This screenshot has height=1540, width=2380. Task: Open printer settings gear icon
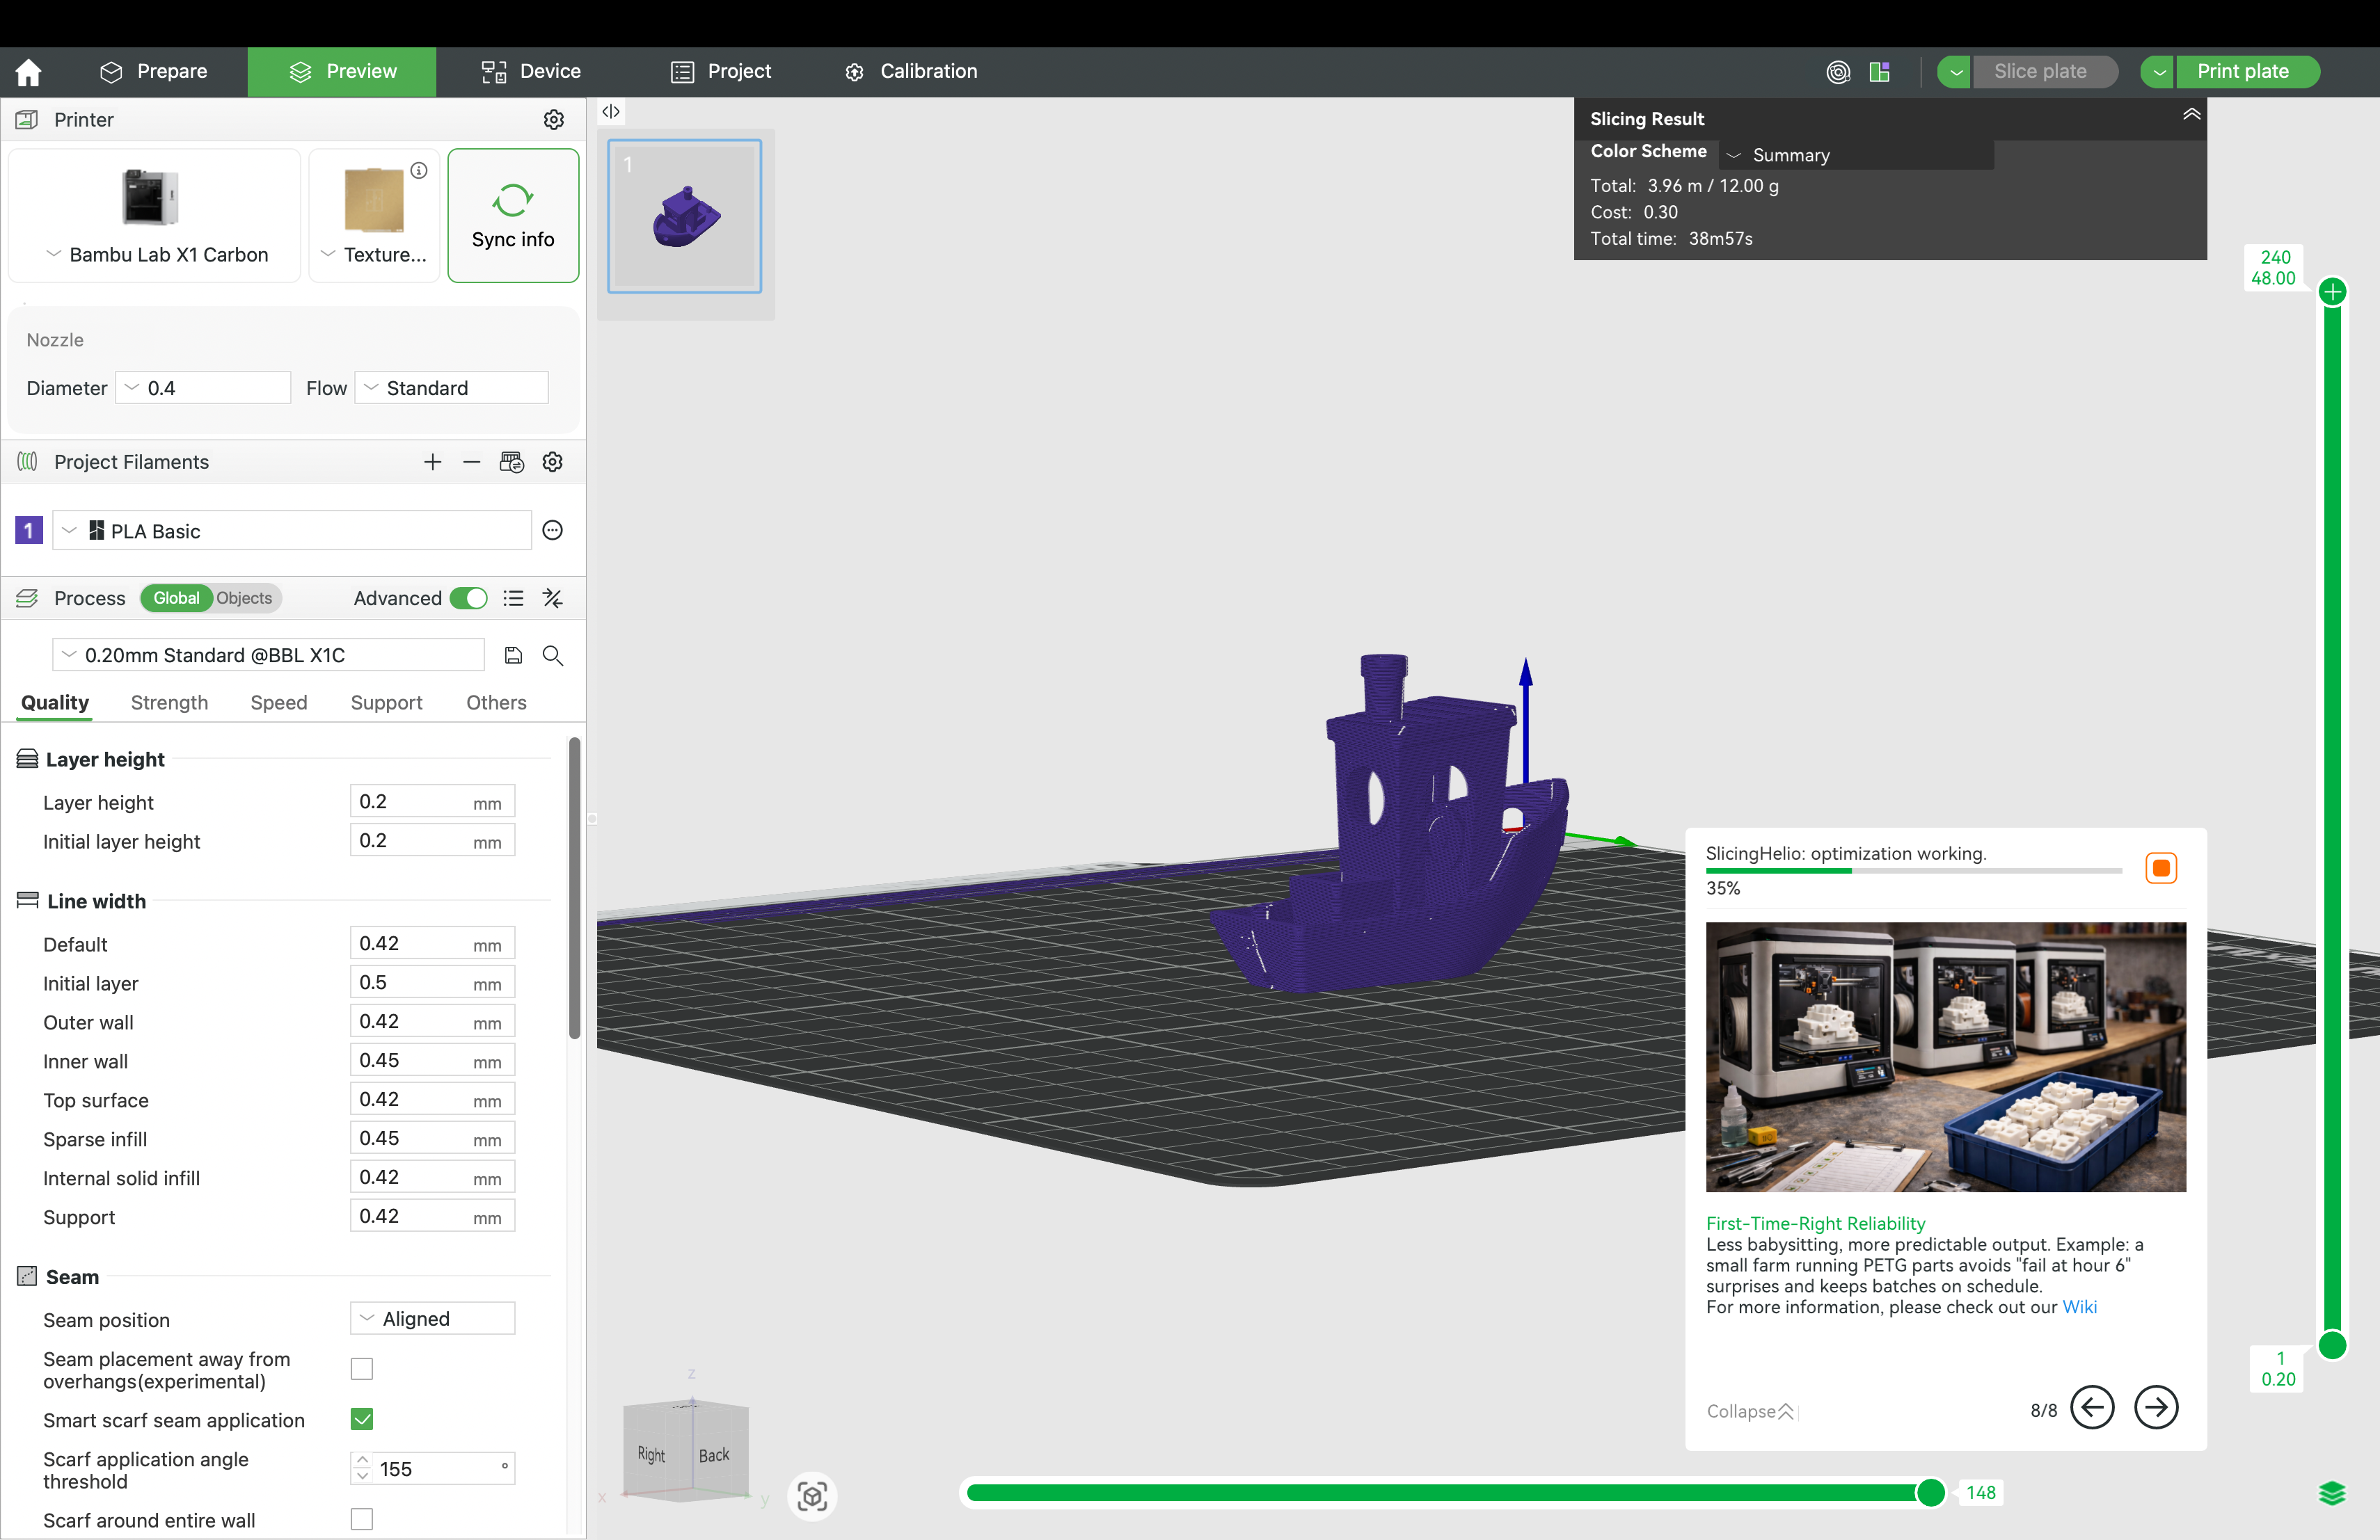(553, 120)
